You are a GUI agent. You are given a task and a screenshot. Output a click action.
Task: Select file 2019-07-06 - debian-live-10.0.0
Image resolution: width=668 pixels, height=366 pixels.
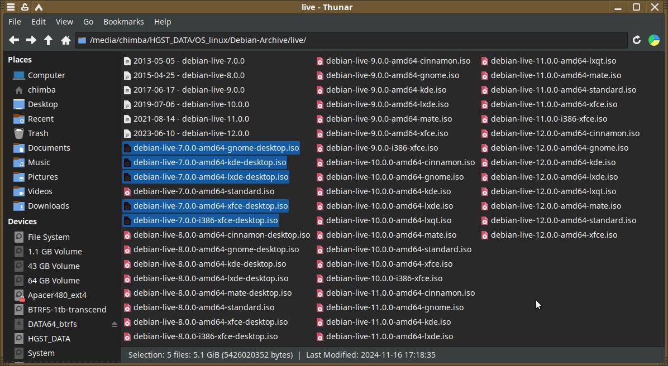[x=186, y=104]
